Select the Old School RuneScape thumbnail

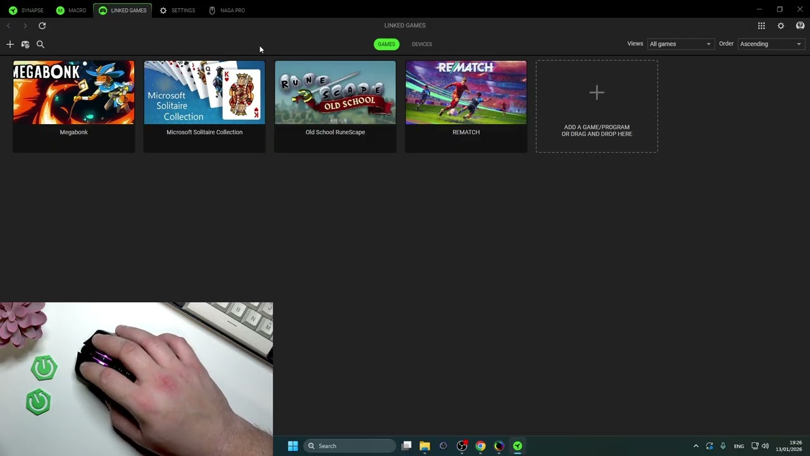335,92
